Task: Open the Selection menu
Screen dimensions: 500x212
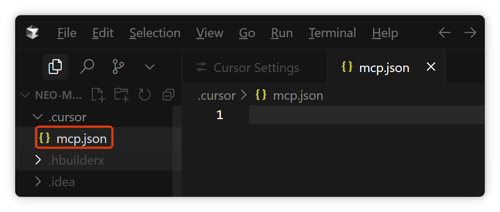Action: 155,33
